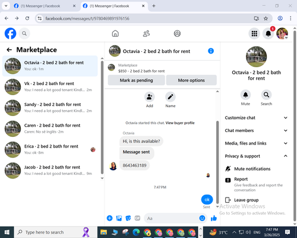Open the Sandy conversation in the list
This screenshot has height=238, width=297.
(50, 108)
